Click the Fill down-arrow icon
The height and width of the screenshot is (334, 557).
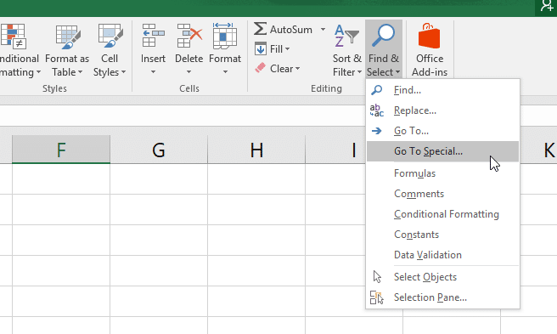point(261,48)
